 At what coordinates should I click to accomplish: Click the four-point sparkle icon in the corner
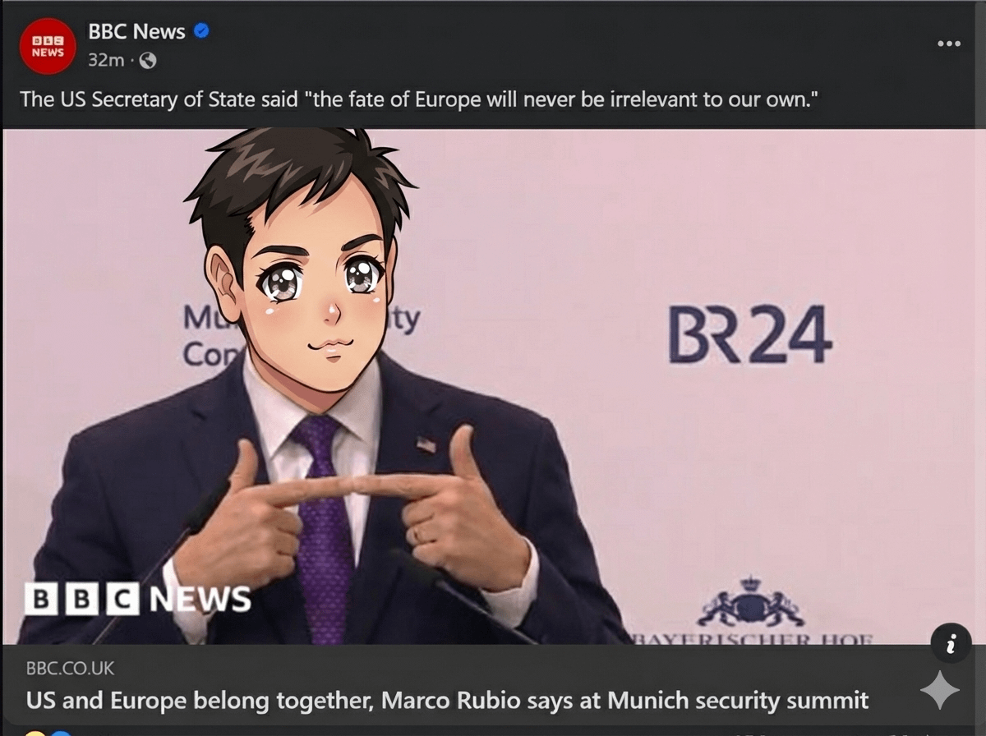tap(940, 691)
